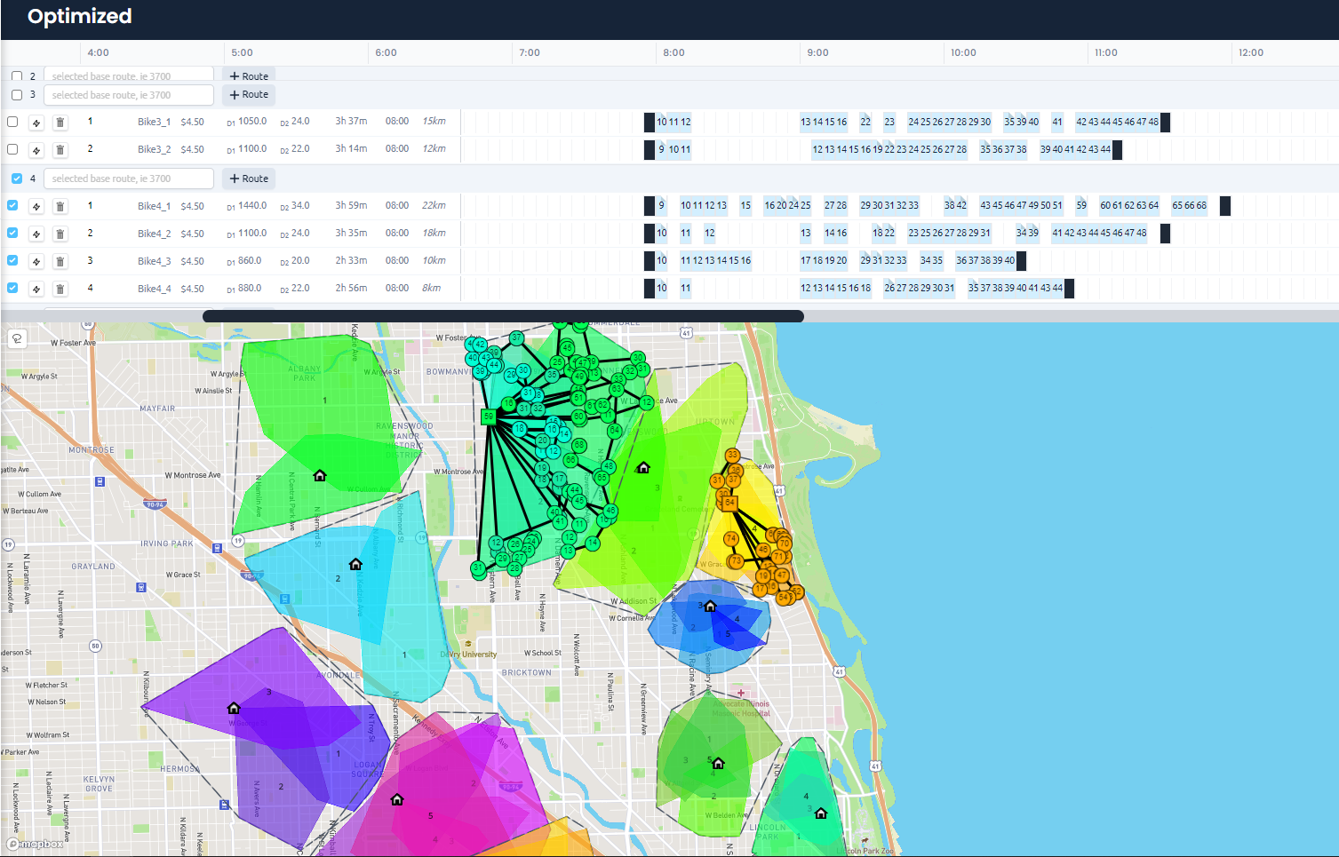The width and height of the screenshot is (1339, 857).
Task: Select stops 10 11 12 on Bike3_1 timeline
Action: pyautogui.click(x=673, y=123)
